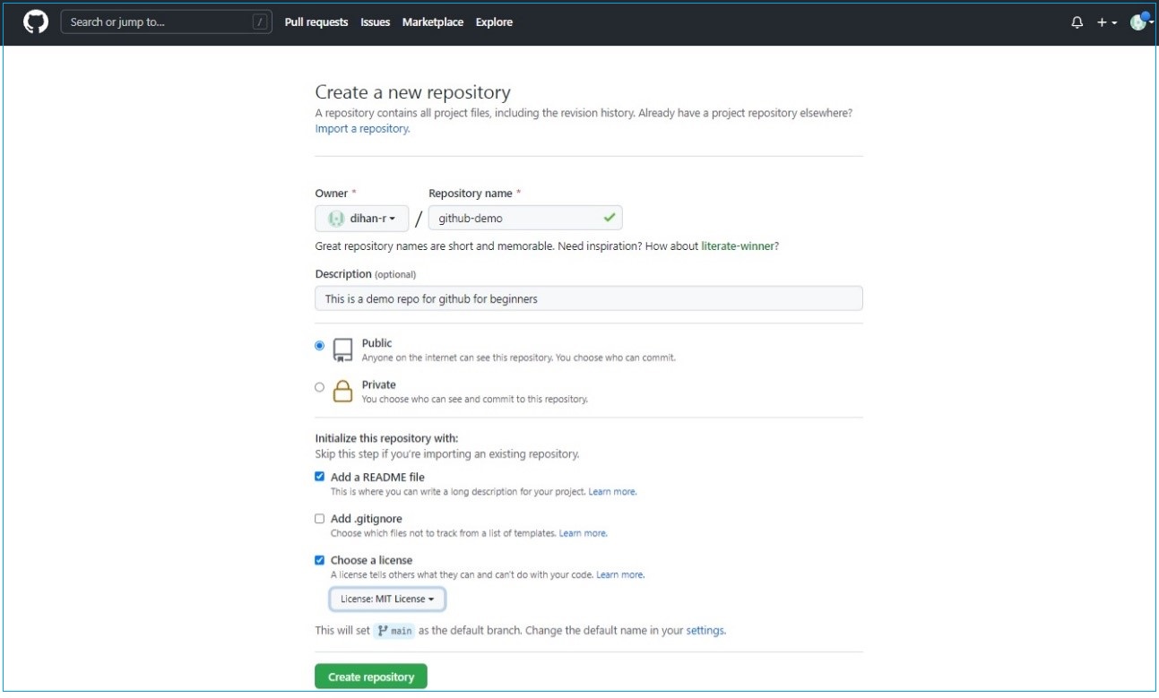The height and width of the screenshot is (698, 1159).
Task: Click the green checkmark in repository name
Action: [610, 218]
